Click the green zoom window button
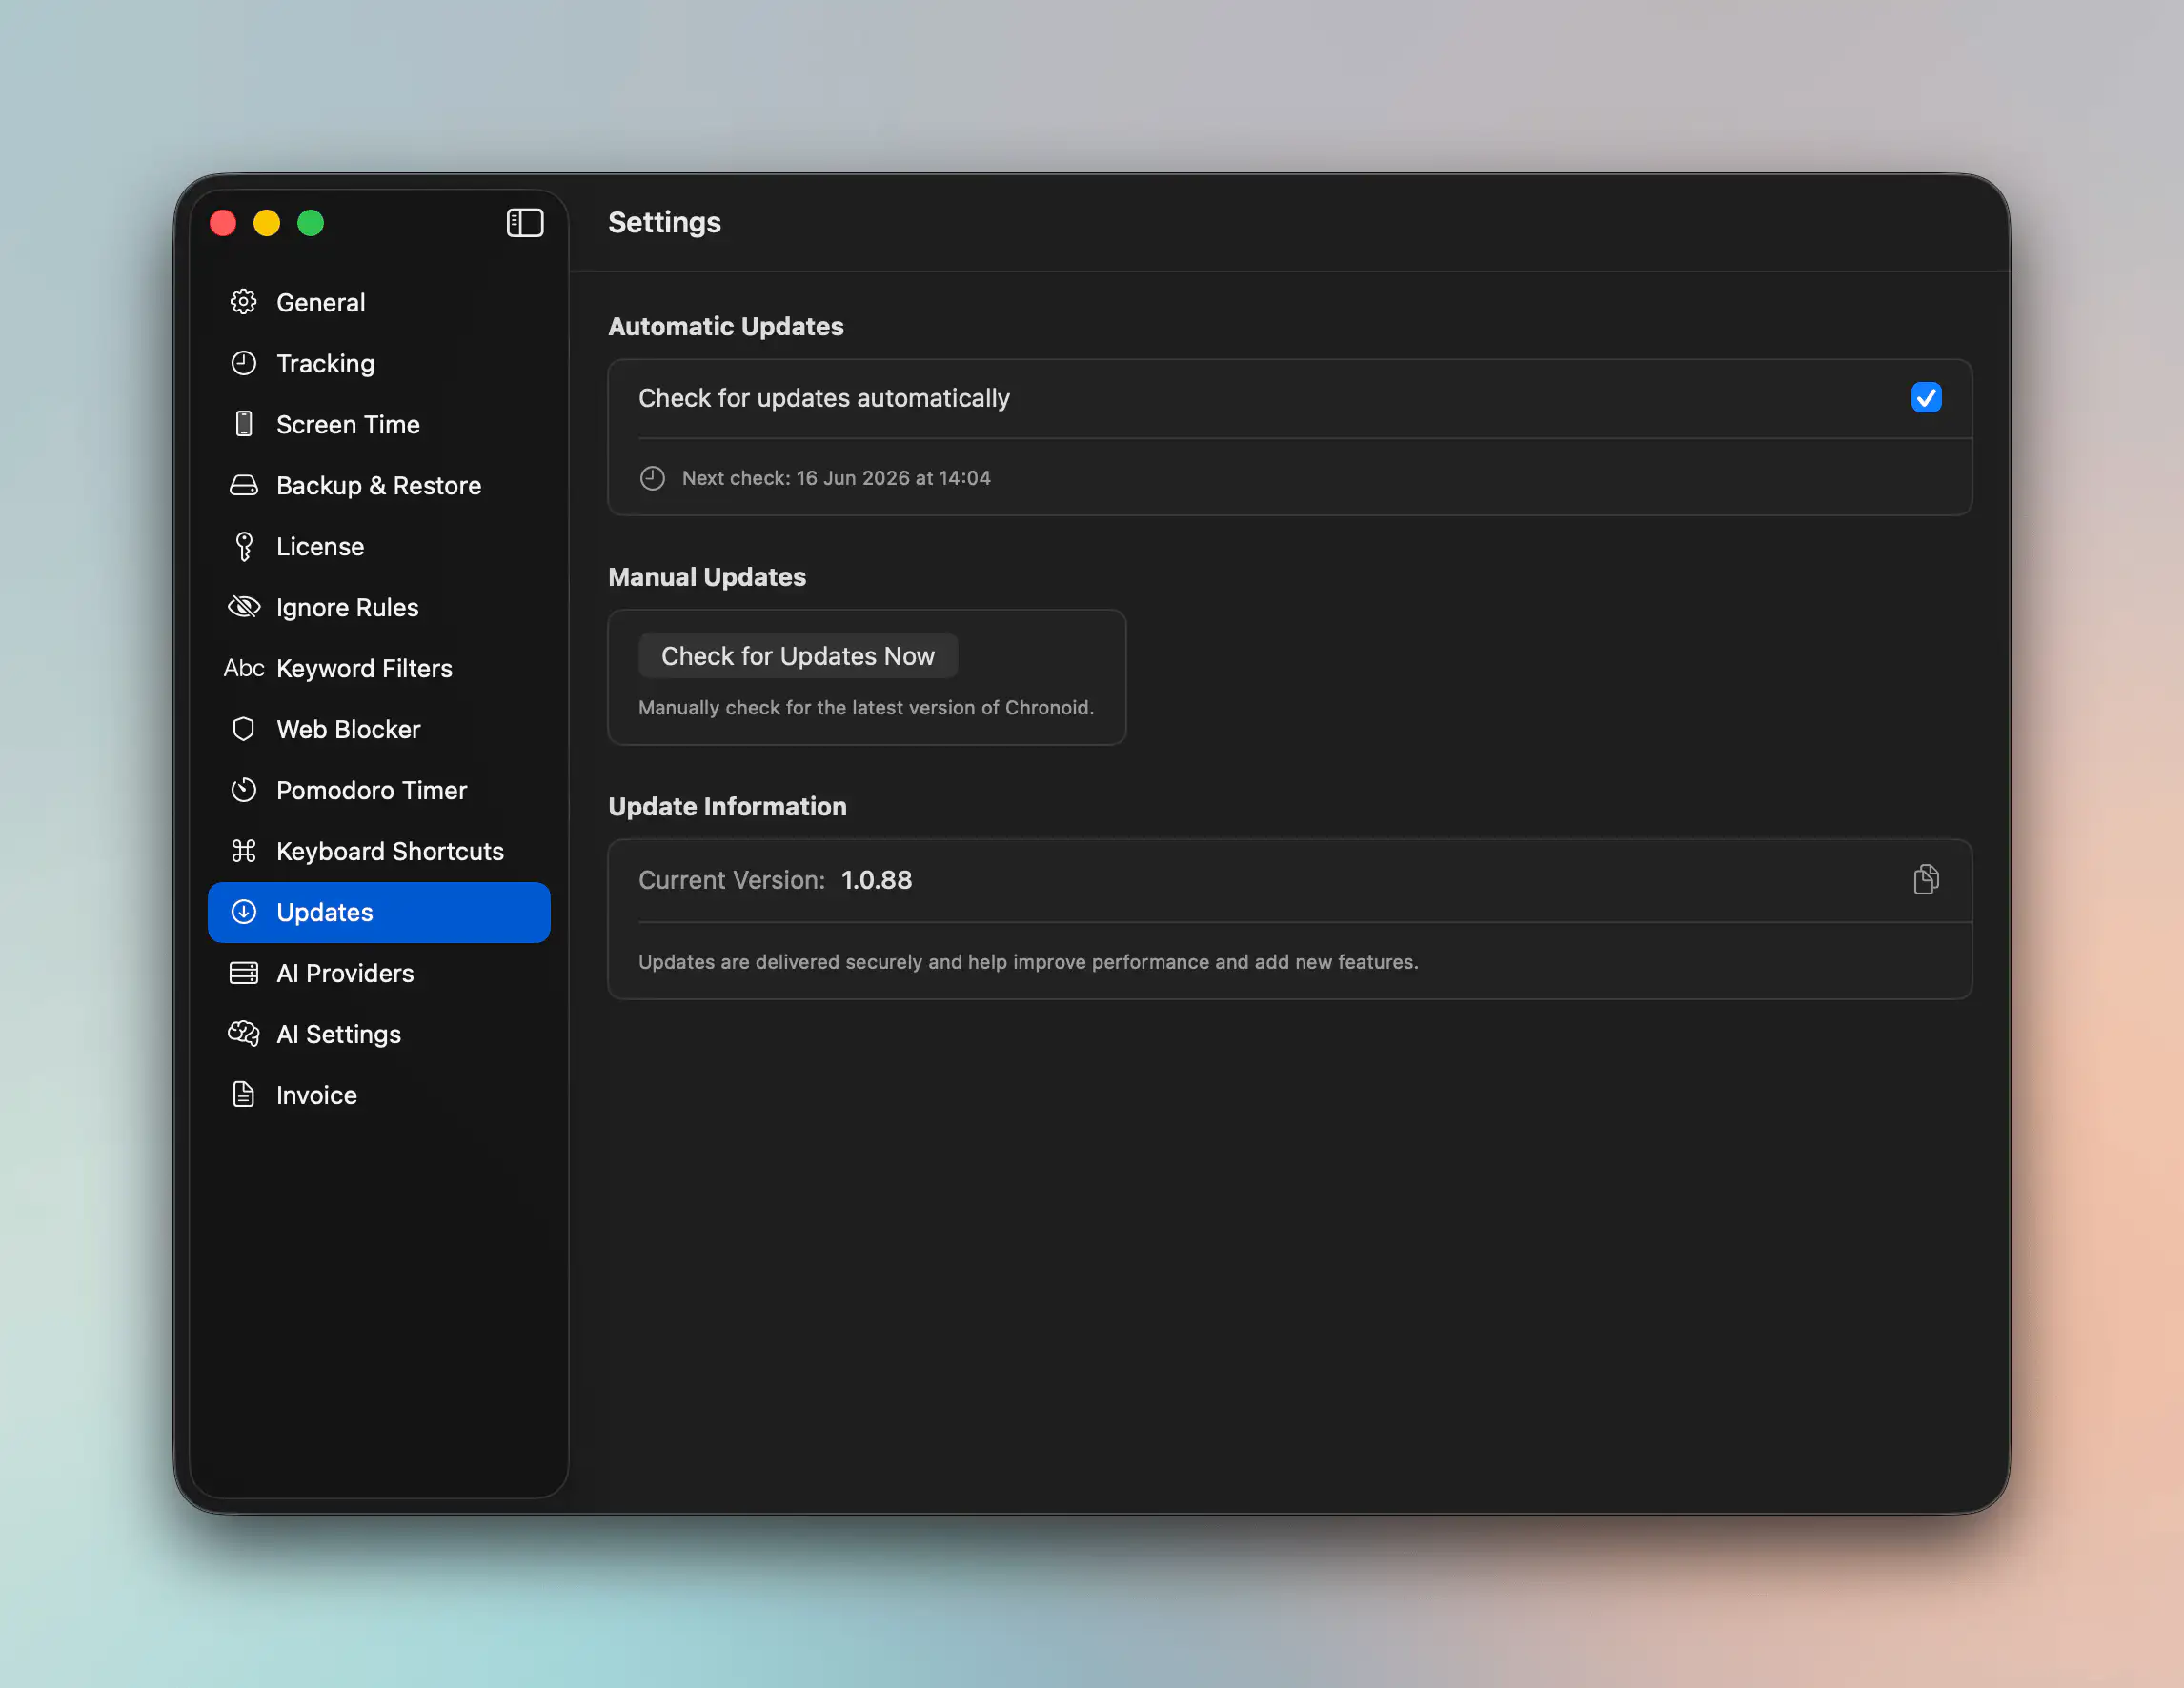This screenshot has width=2184, height=1688. click(x=311, y=223)
